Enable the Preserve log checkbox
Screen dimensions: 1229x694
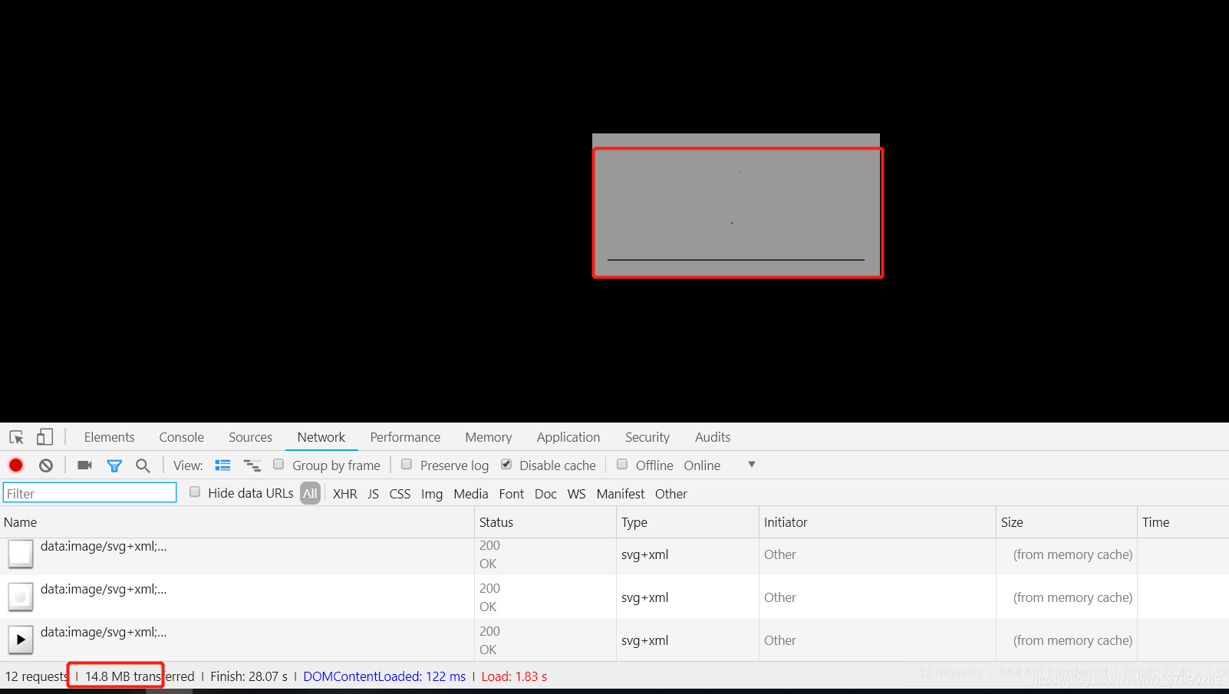[407, 464]
